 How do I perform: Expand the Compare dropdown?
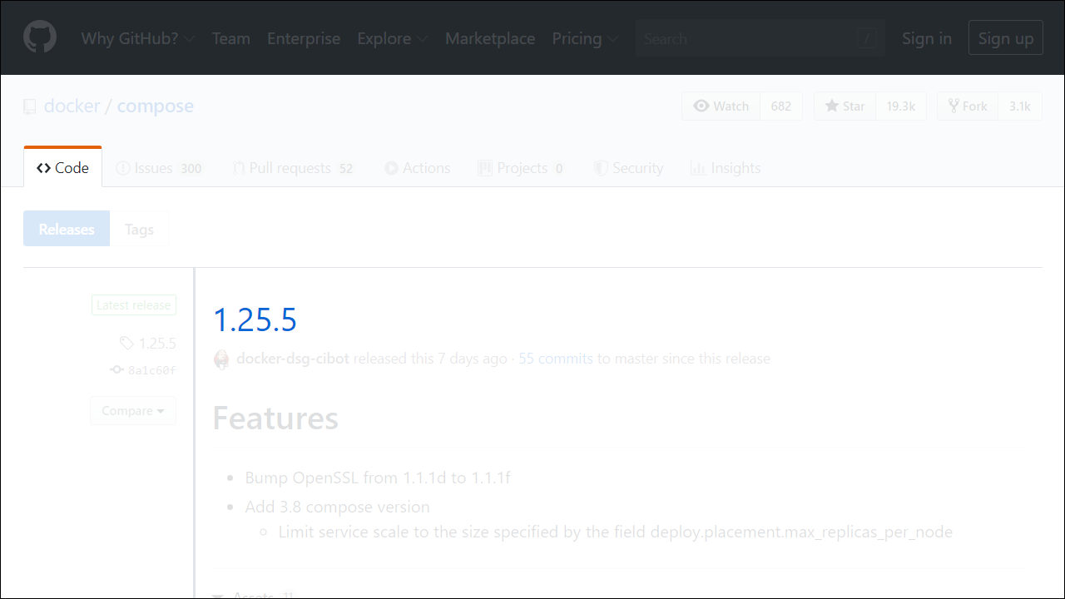(133, 411)
